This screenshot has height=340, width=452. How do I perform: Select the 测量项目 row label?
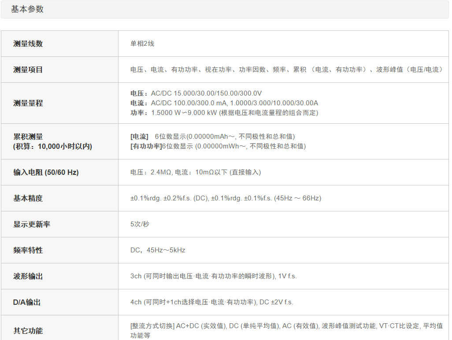tap(28, 70)
